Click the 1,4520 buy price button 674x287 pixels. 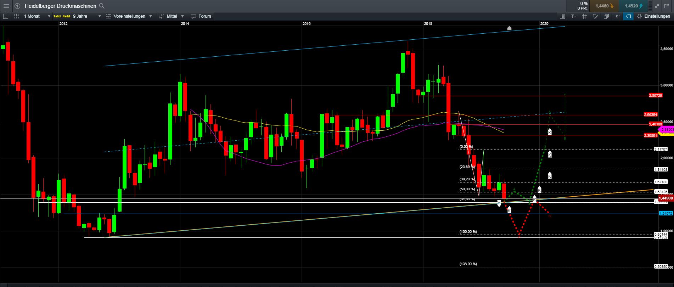(x=634, y=6)
